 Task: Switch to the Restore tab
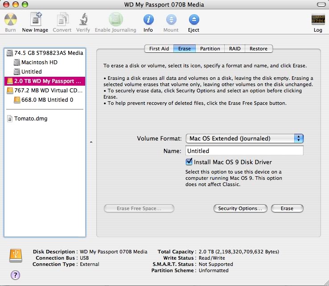point(259,49)
